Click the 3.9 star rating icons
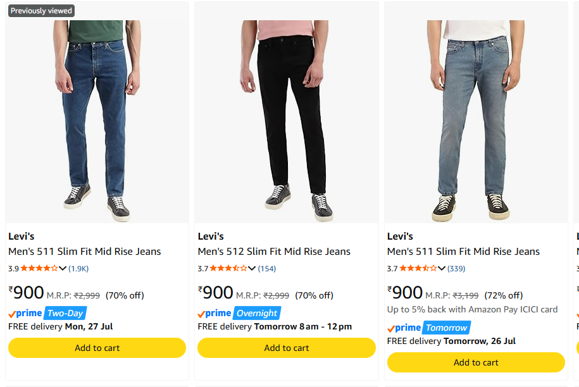 (x=39, y=268)
